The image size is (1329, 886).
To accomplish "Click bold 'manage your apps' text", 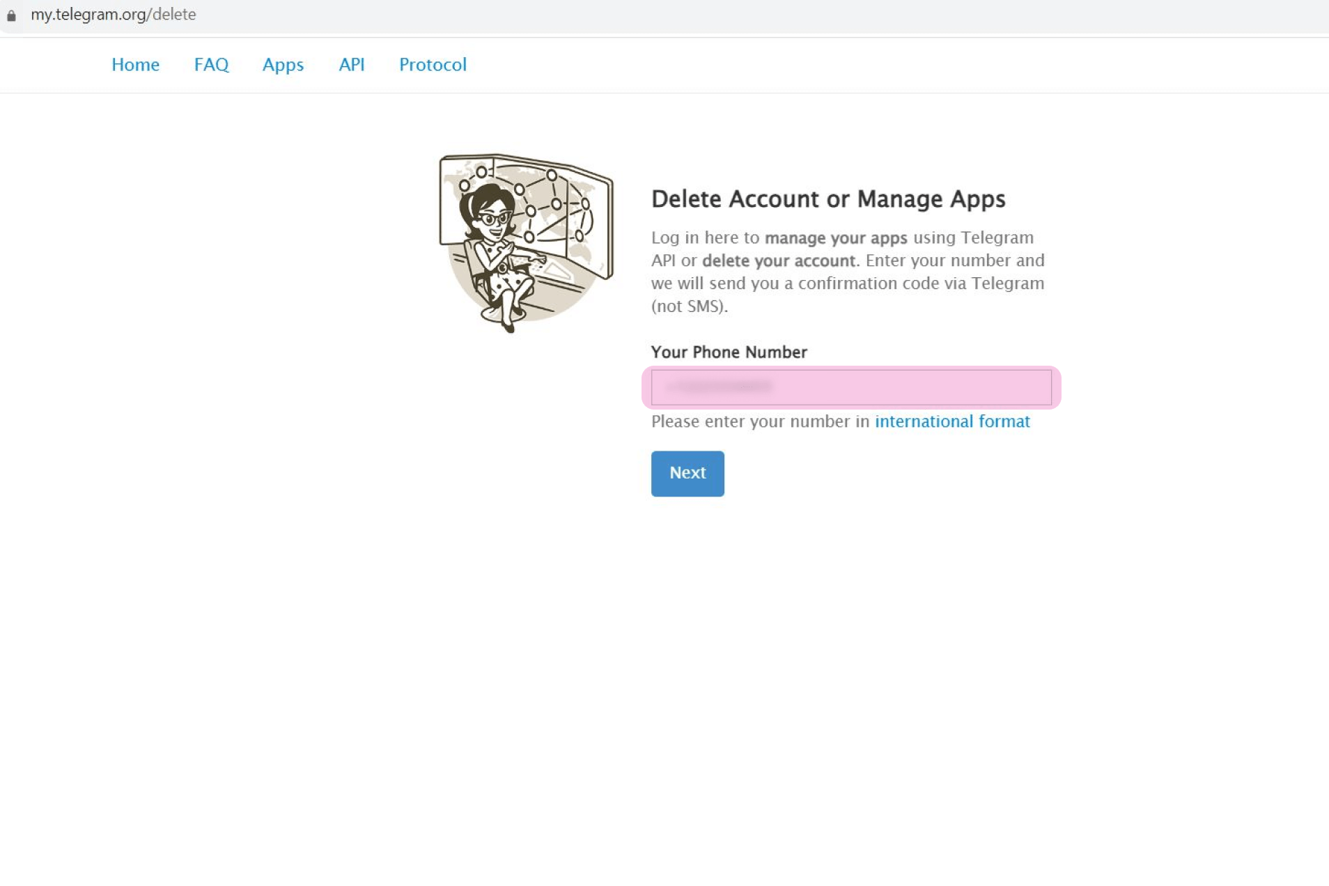I will coord(835,238).
